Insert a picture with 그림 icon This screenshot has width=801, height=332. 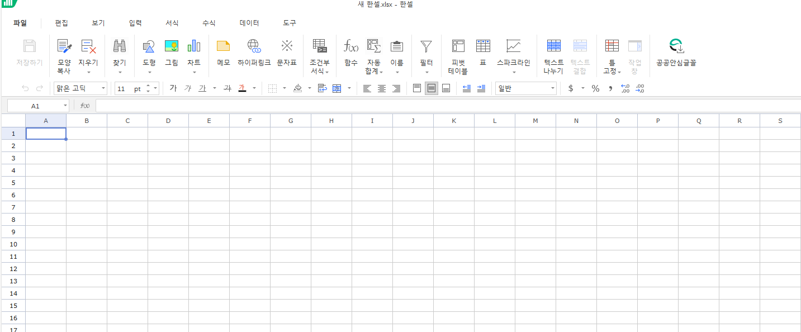(172, 46)
